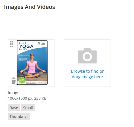Click the small white description text on cover
134x127 pixels.
pos(24,58)
